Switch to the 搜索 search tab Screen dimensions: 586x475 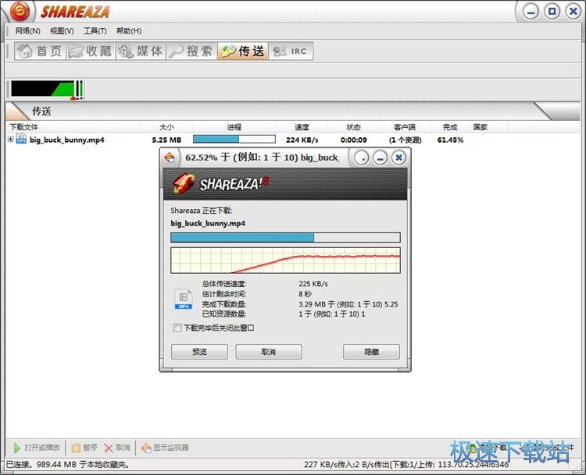click(191, 51)
